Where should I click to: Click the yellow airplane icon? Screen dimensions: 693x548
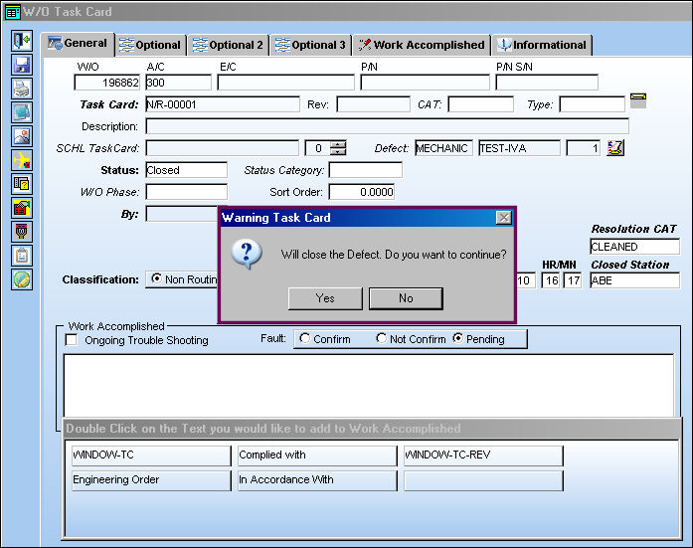point(22,160)
